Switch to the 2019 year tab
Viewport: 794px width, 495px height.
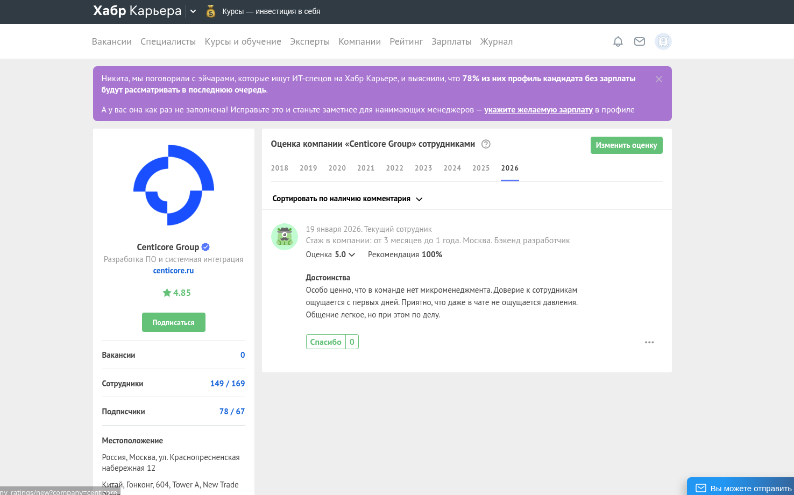[x=308, y=168]
